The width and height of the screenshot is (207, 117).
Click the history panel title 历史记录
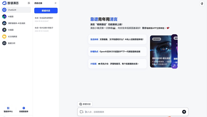point(38,3)
